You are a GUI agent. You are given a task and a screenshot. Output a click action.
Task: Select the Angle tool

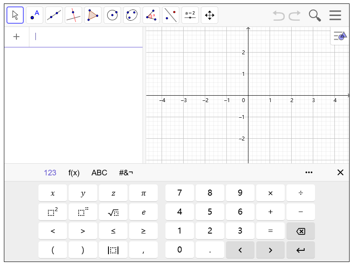click(x=151, y=15)
